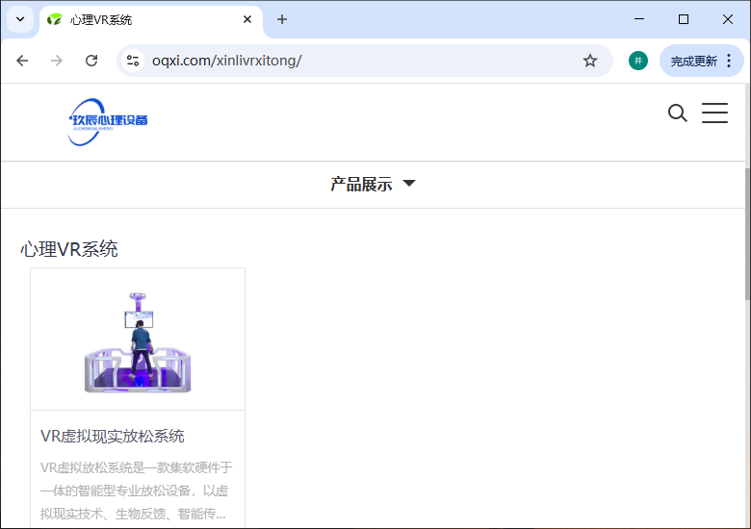Open a new browser tab

[x=282, y=19]
